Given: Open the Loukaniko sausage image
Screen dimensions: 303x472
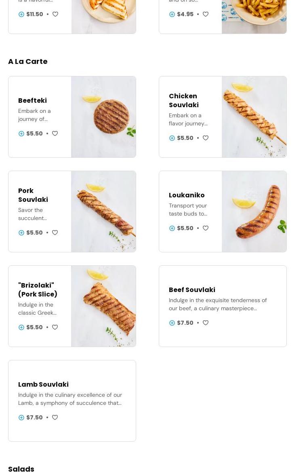Looking at the screenshot, I should [254, 212].
